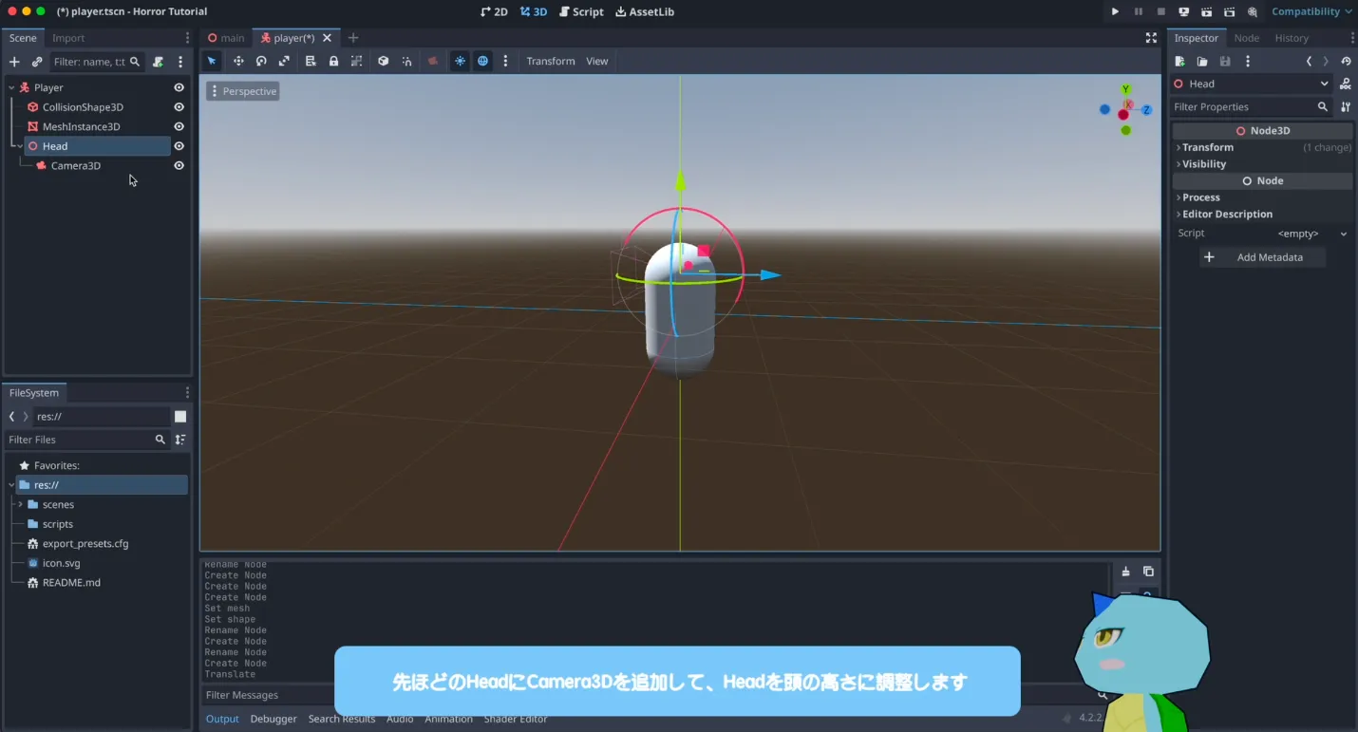The height and width of the screenshot is (732, 1358).
Task: Add a new node with plus icon
Action: (x=14, y=62)
